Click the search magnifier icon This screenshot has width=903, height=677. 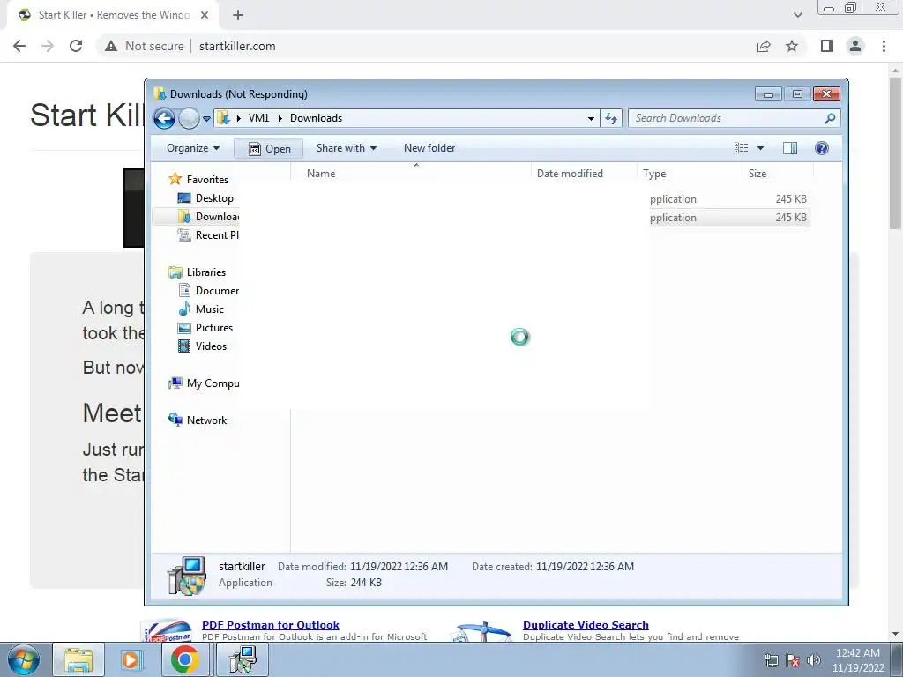tap(830, 118)
